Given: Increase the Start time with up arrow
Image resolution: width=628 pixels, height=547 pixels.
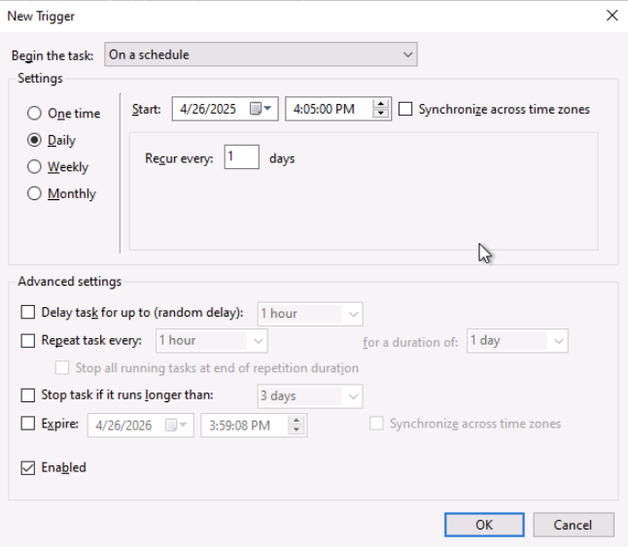Looking at the screenshot, I should (381, 105).
